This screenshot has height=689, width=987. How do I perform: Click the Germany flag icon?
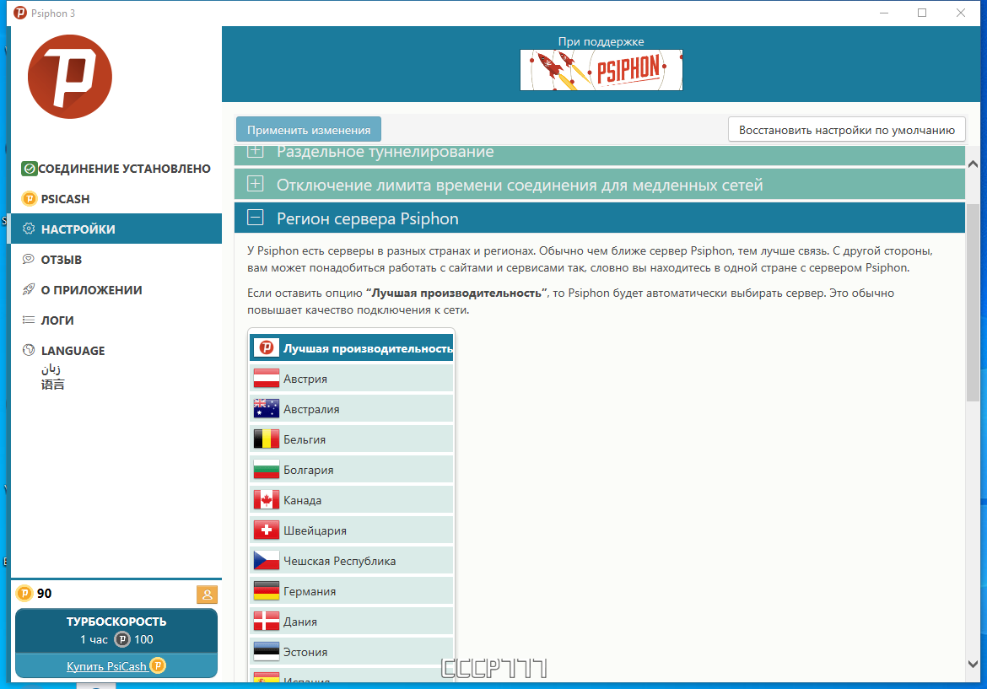click(267, 591)
